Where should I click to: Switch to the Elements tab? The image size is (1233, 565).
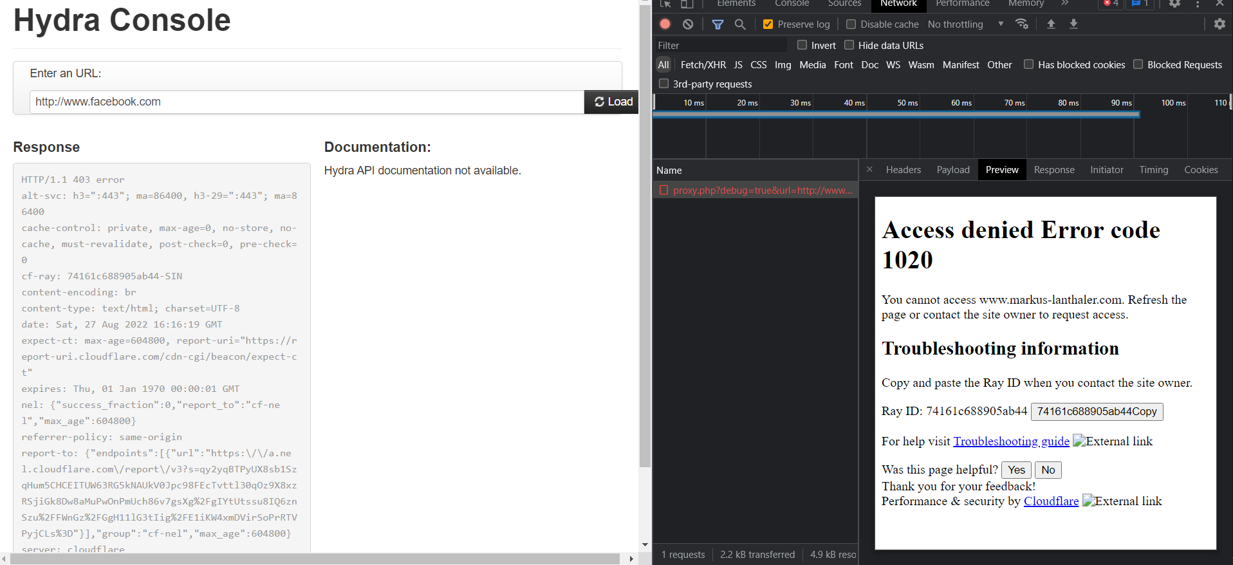(x=736, y=4)
